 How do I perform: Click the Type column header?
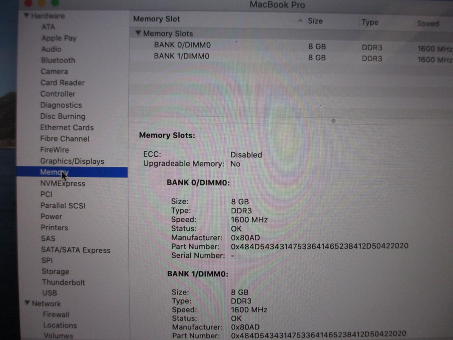click(370, 22)
